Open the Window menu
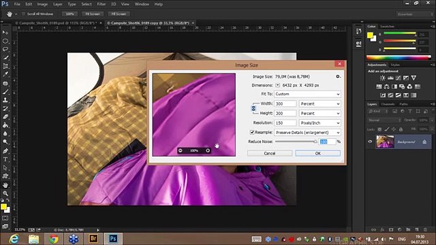The width and height of the screenshot is (436, 245). click(x=142, y=4)
